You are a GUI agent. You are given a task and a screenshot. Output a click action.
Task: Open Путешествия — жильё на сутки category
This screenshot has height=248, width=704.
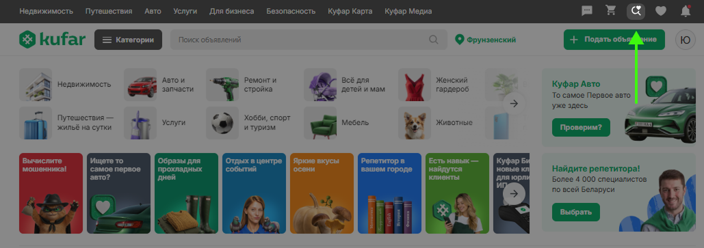pyautogui.click(x=66, y=122)
